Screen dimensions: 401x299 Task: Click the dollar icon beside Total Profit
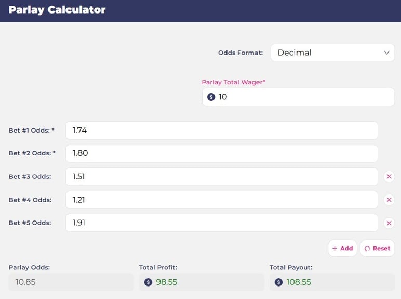pyautogui.click(x=148, y=282)
